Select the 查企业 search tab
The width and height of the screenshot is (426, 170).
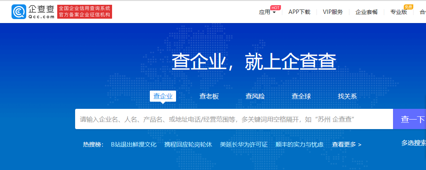pos(163,96)
